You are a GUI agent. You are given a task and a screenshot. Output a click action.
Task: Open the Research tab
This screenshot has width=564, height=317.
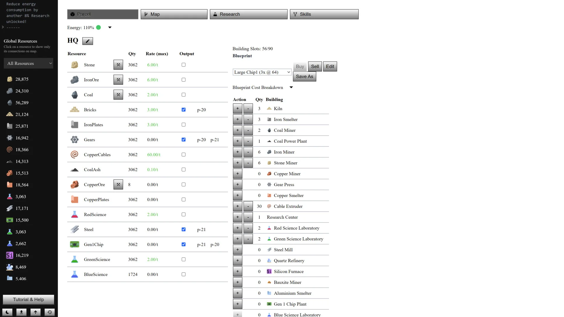pos(249,14)
